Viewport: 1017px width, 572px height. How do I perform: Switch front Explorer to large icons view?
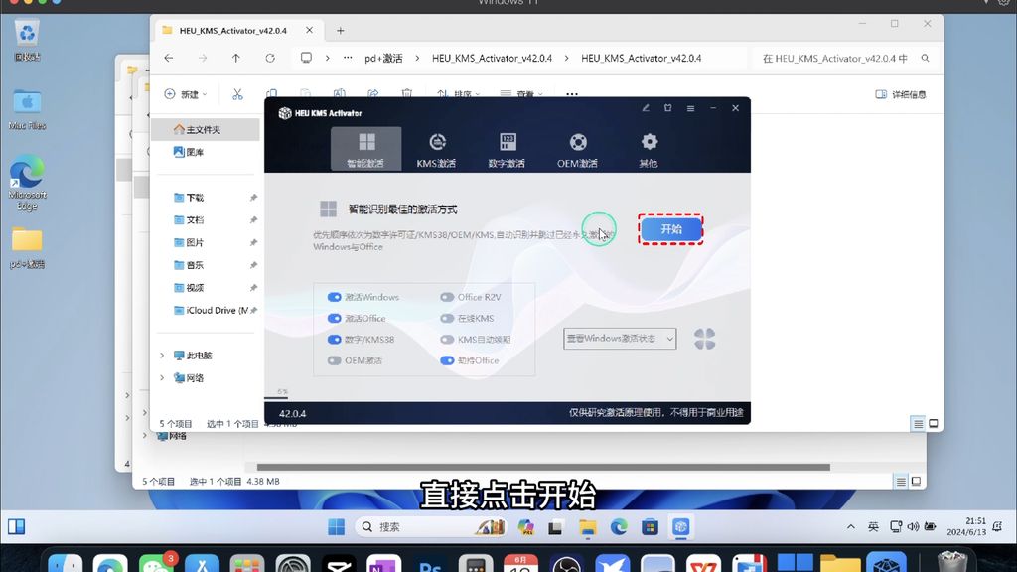[x=934, y=424]
